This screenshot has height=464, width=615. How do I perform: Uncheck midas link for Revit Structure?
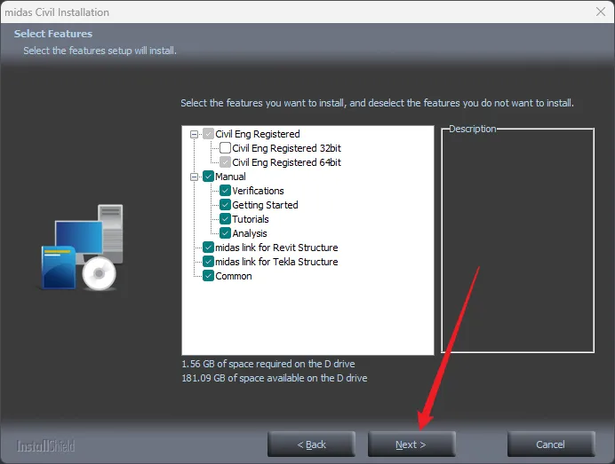tap(208, 248)
